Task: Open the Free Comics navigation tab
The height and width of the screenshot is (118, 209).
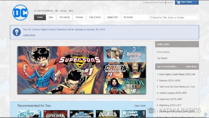Action: (95, 17)
